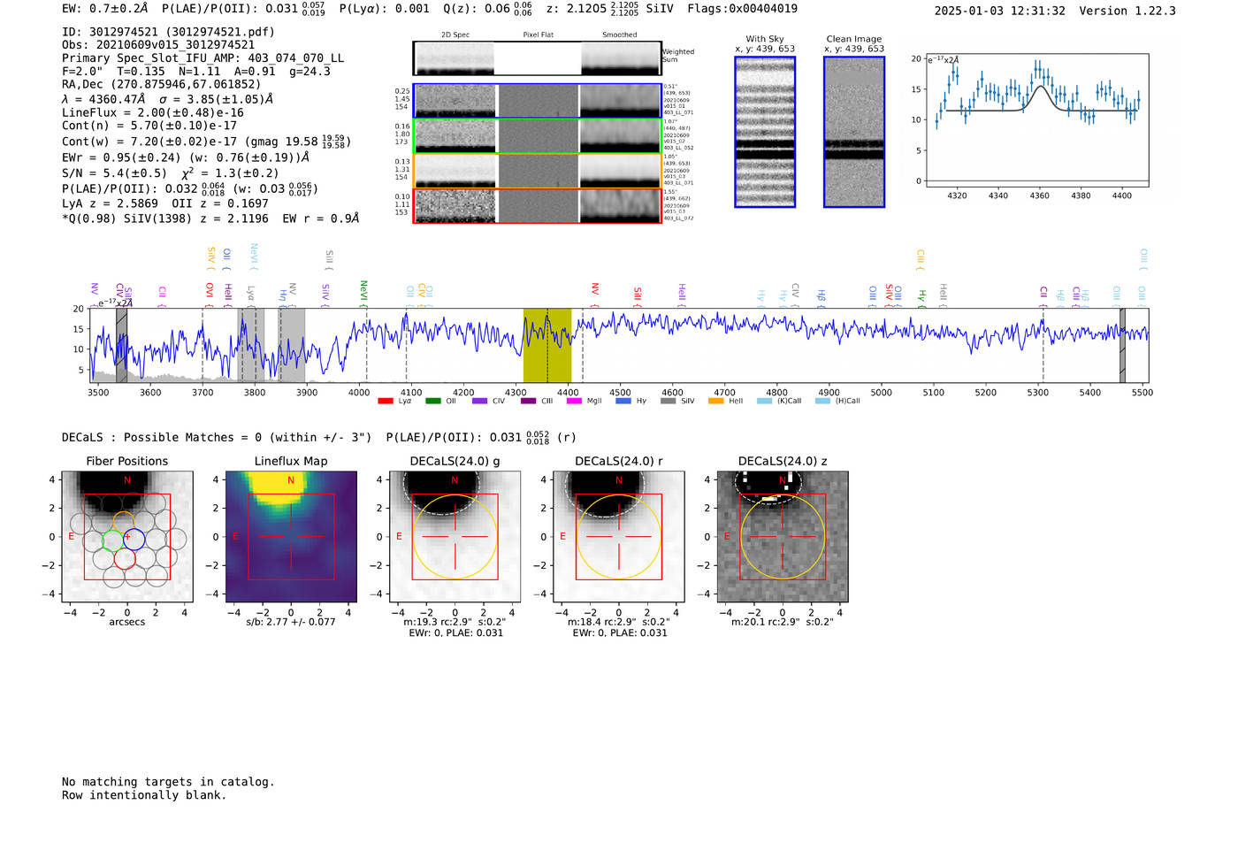Click the "Flags:0x00404019" header text
1238x843 pixels.
coord(742,9)
